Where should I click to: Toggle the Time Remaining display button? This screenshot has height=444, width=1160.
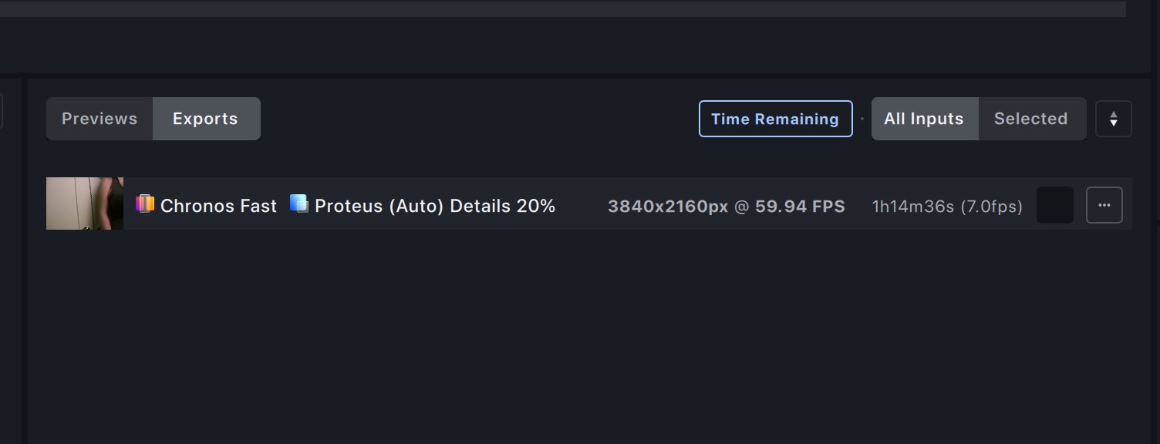[775, 119]
